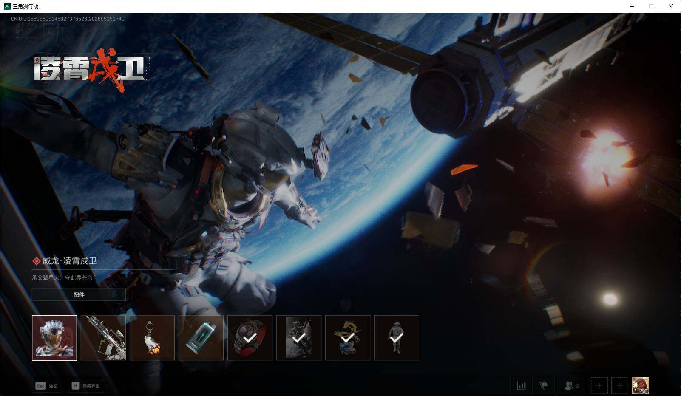Click the first empty teammate plus slot

pos(599,386)
